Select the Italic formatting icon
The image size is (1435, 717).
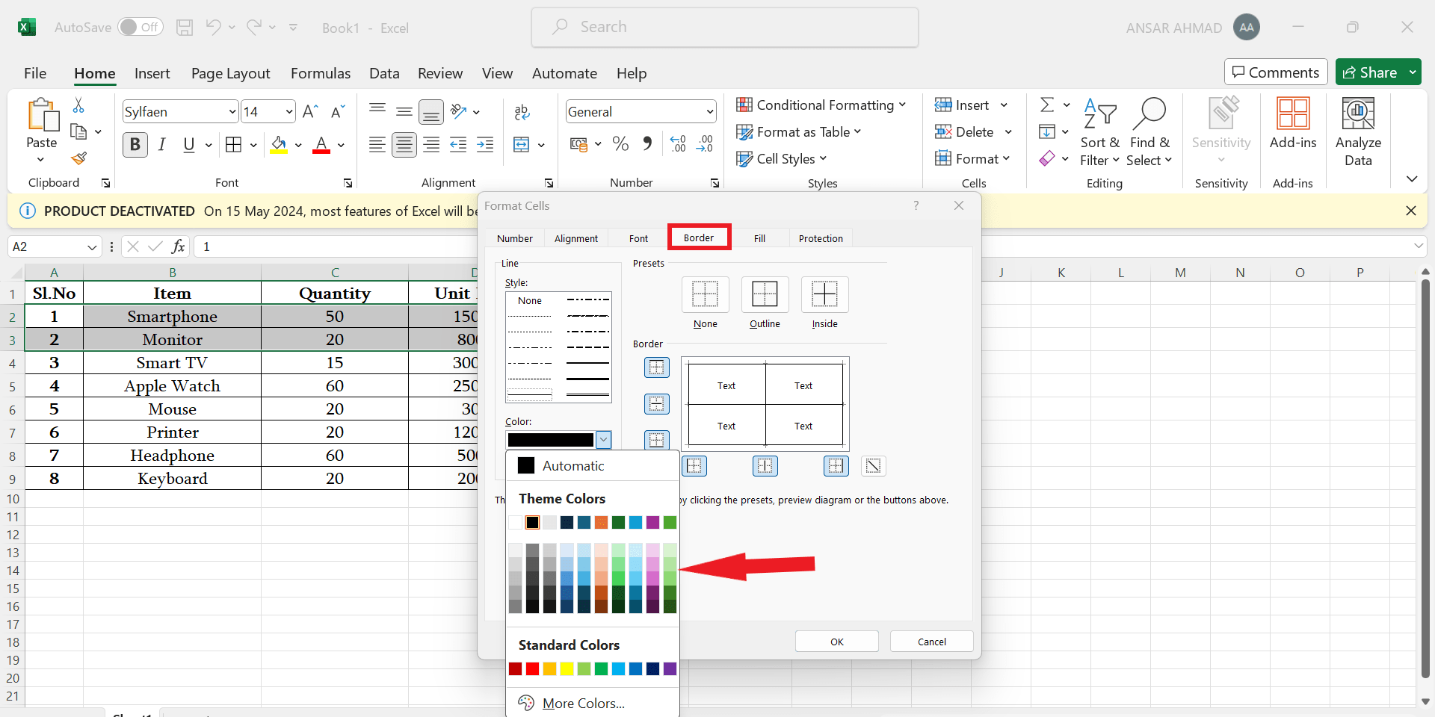click(x=162, y=145)
